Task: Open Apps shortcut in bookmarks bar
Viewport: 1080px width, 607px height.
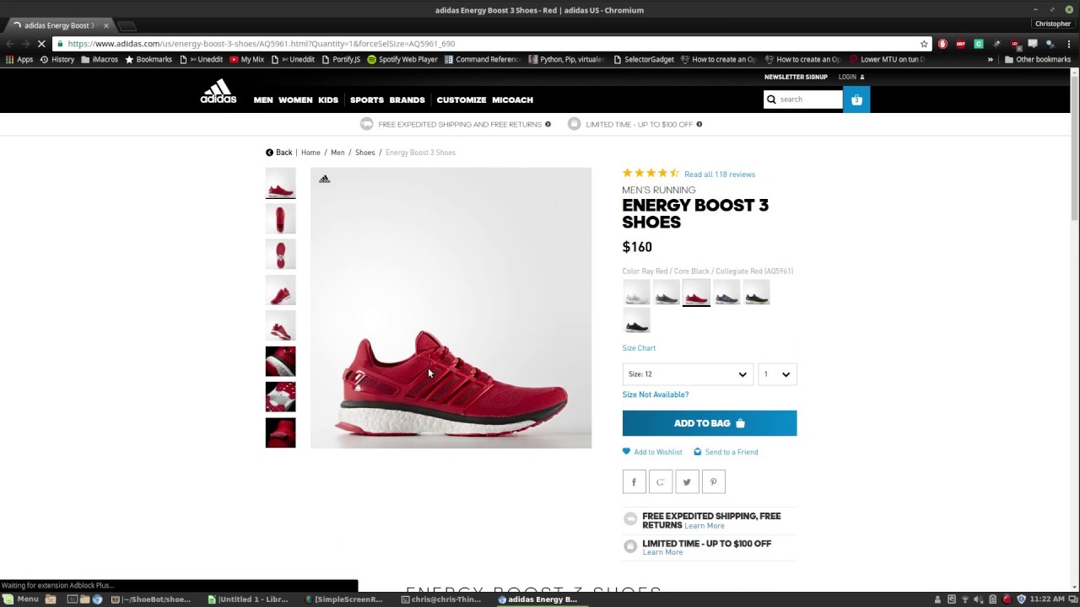Action: point(19,60)
